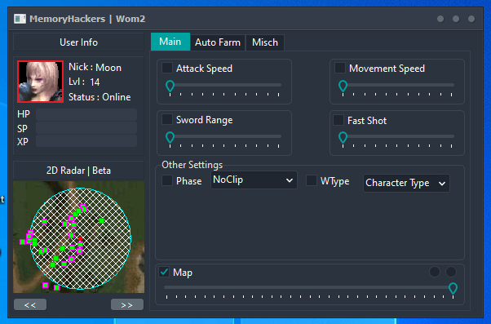Open the Misch tab

(265, 42)
